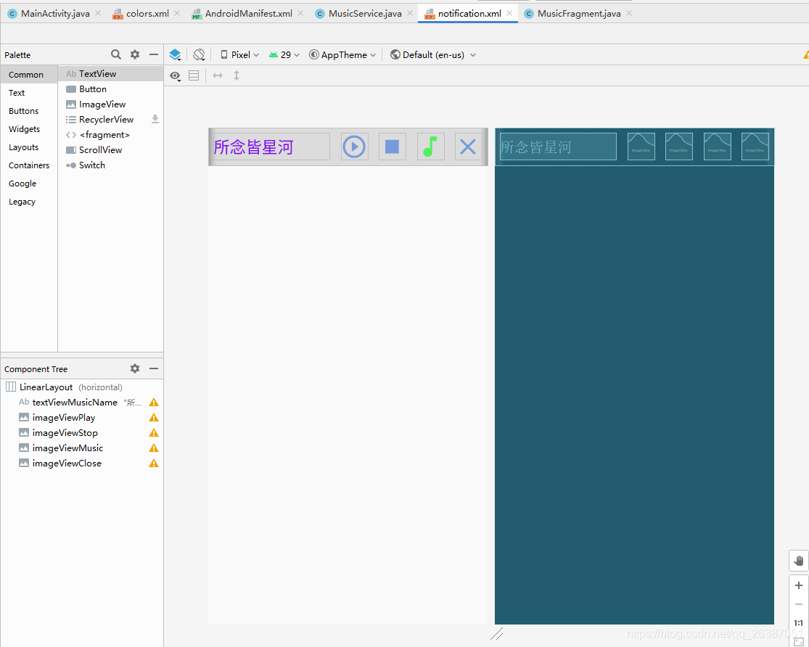Open the Default (en-us) locale dropdown

[x=433, y=54]
